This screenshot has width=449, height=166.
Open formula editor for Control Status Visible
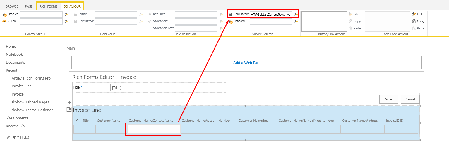[66, 21]
